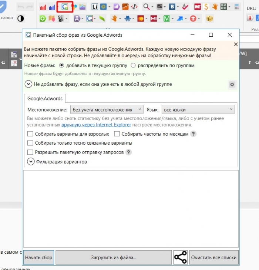Open dropdown arrow beside red circle icon
This screenshot has height=270, width=259.
coord(199,19)
